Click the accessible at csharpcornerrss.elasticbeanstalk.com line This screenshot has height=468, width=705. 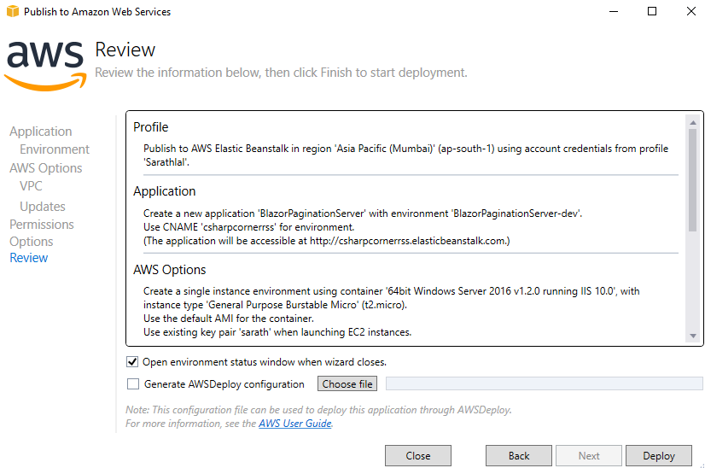pyautogui.click(x=326, y=241)
